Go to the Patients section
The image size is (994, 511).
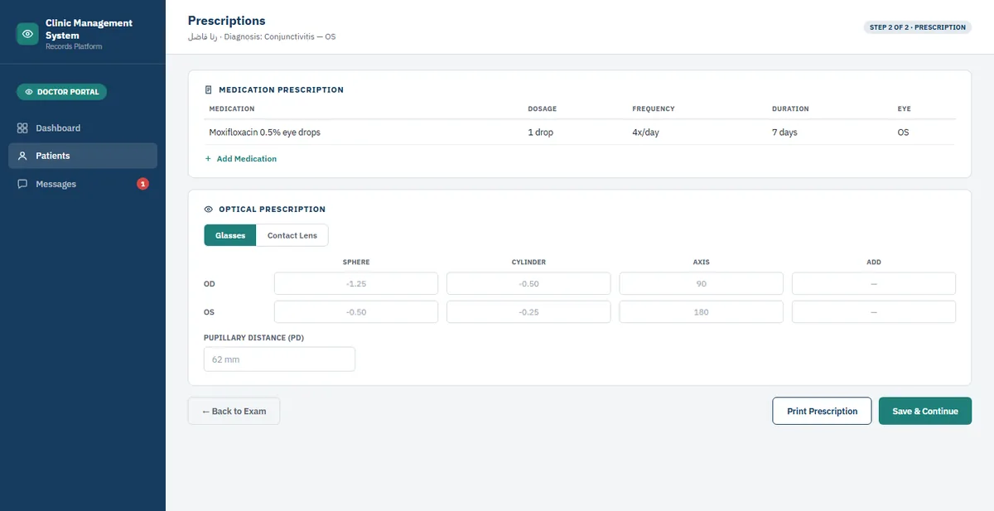[x=83, y=156]
